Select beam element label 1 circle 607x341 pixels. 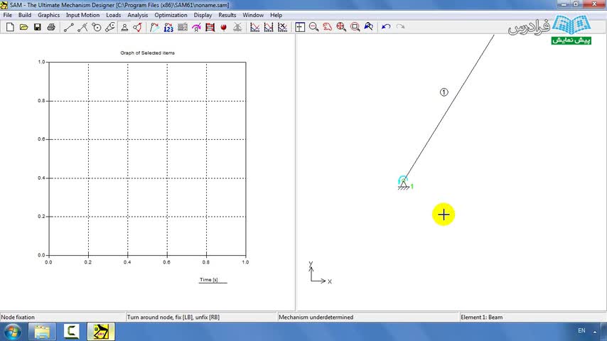(444, 92)
